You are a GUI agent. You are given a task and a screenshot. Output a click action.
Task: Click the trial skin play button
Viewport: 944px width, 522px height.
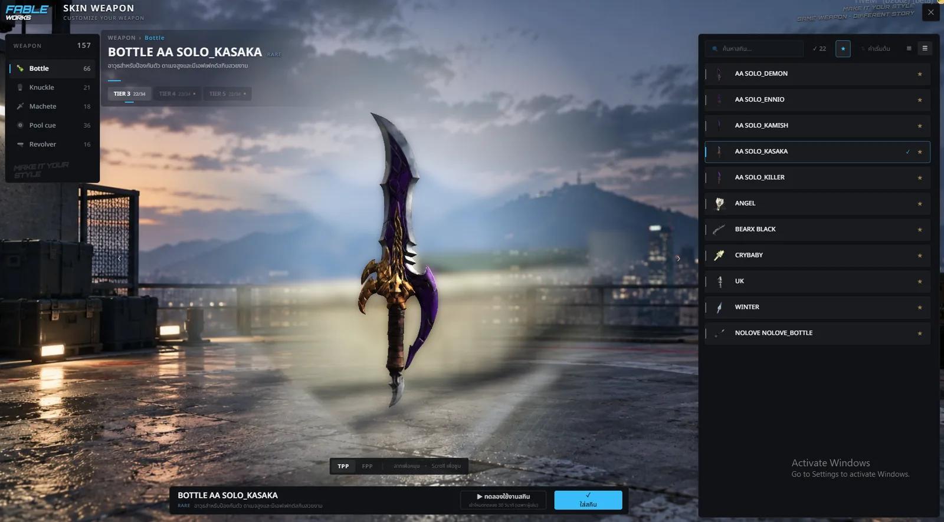coord(503,500)
